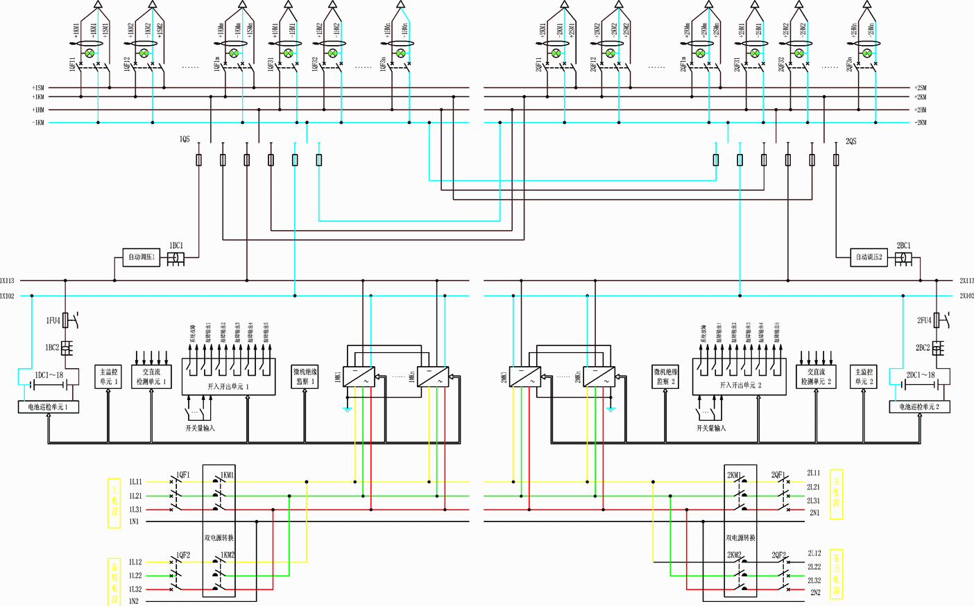Select the 1DC1~18 battery symbol
974x606 pixels.
click(49, 383)
